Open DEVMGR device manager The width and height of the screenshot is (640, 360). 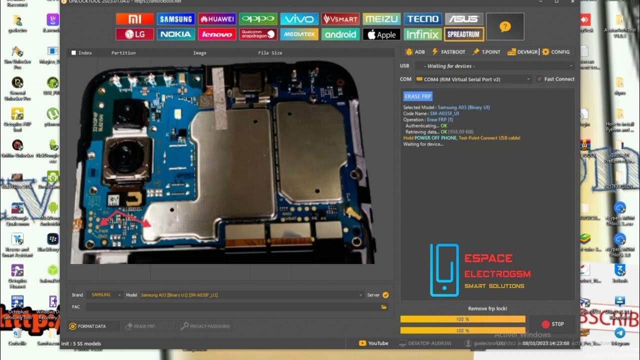pos(522,52)
